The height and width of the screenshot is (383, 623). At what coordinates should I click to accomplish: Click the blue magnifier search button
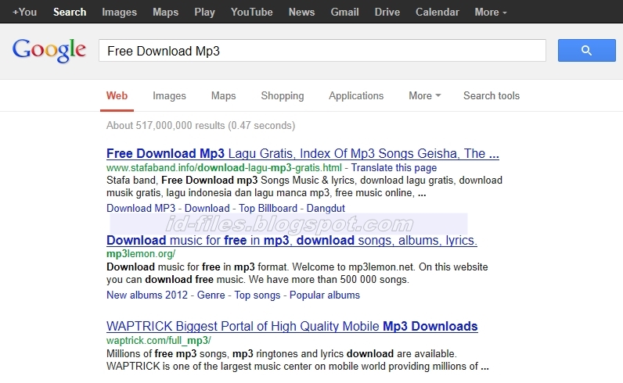pos(586,50)
